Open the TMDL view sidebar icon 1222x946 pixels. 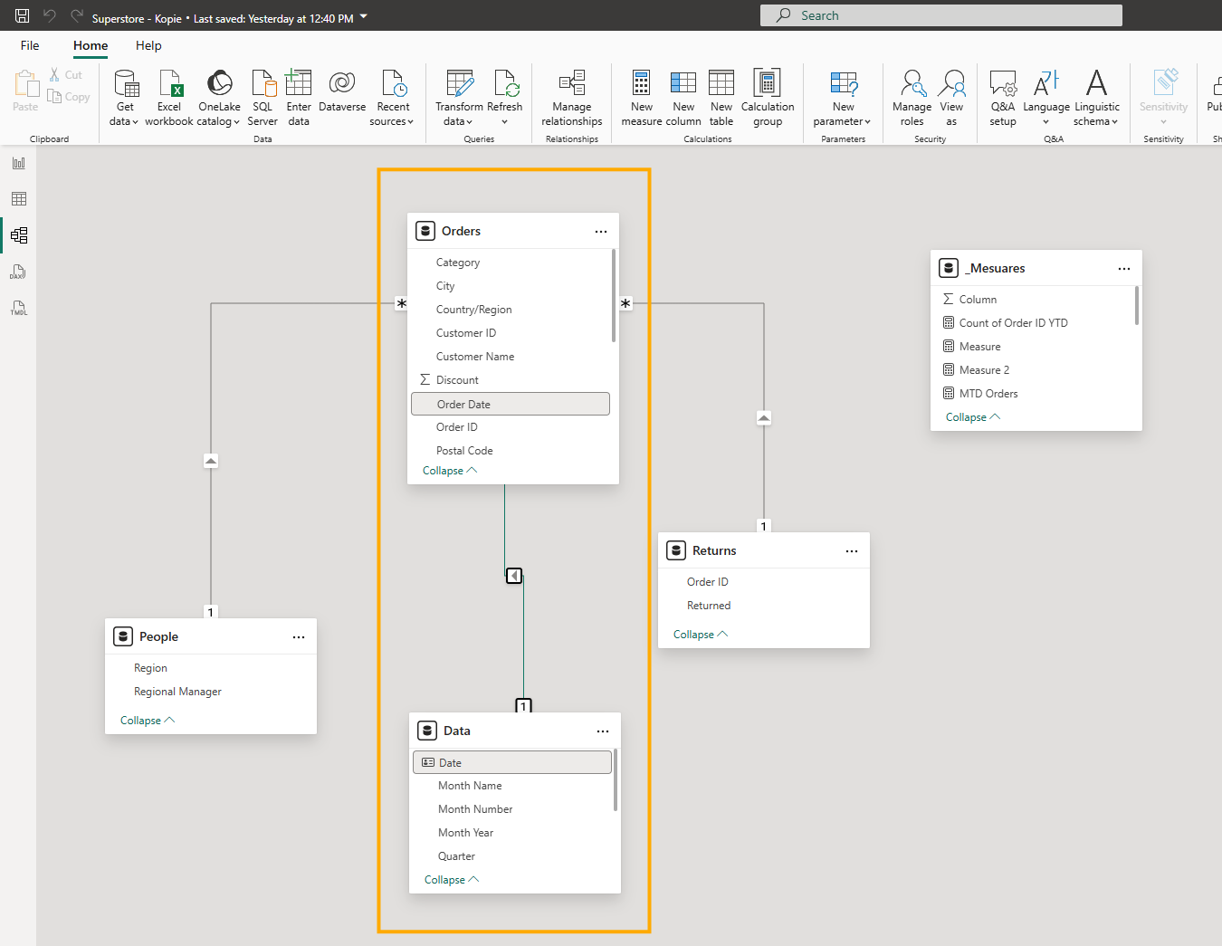pos(19,308)
